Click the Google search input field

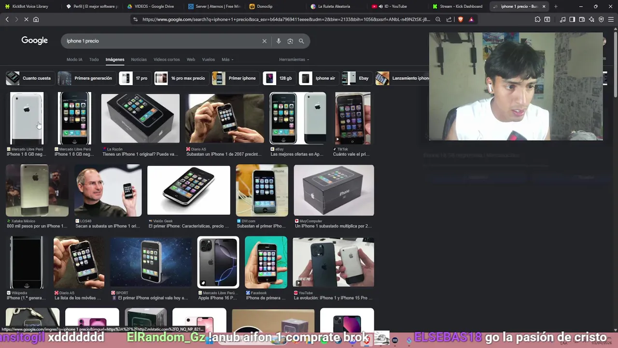162,41
